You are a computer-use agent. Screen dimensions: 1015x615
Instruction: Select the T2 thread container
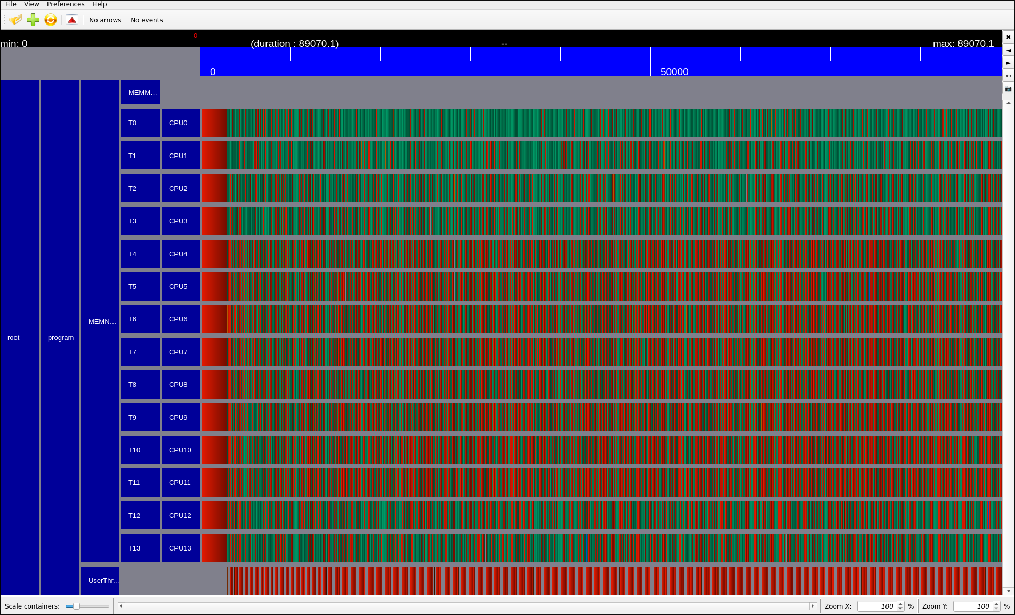[140, 188]
